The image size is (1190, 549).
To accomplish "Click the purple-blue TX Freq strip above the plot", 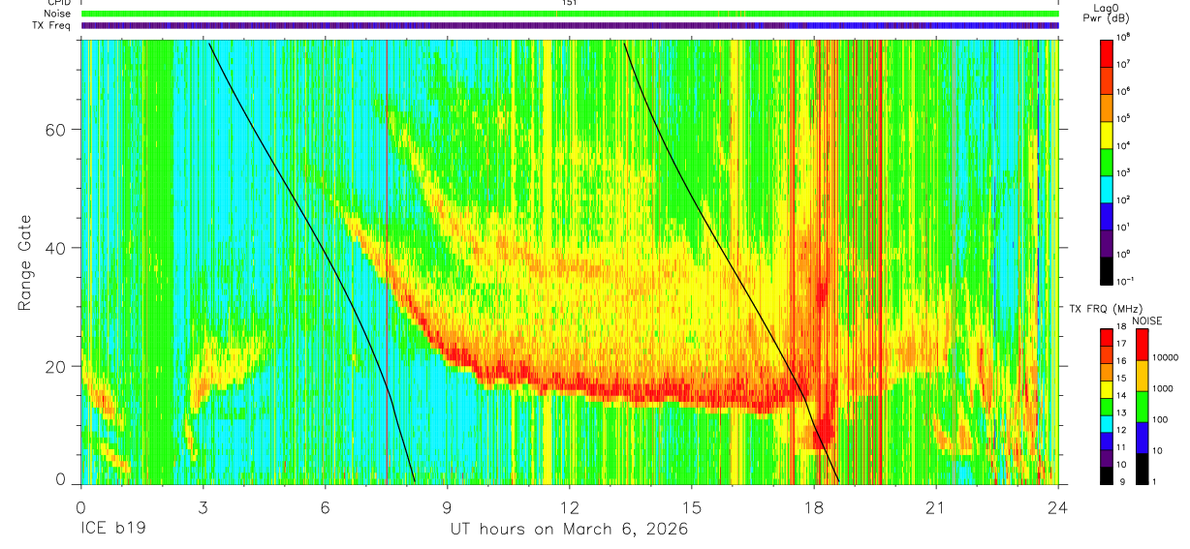I will [570, 25].
